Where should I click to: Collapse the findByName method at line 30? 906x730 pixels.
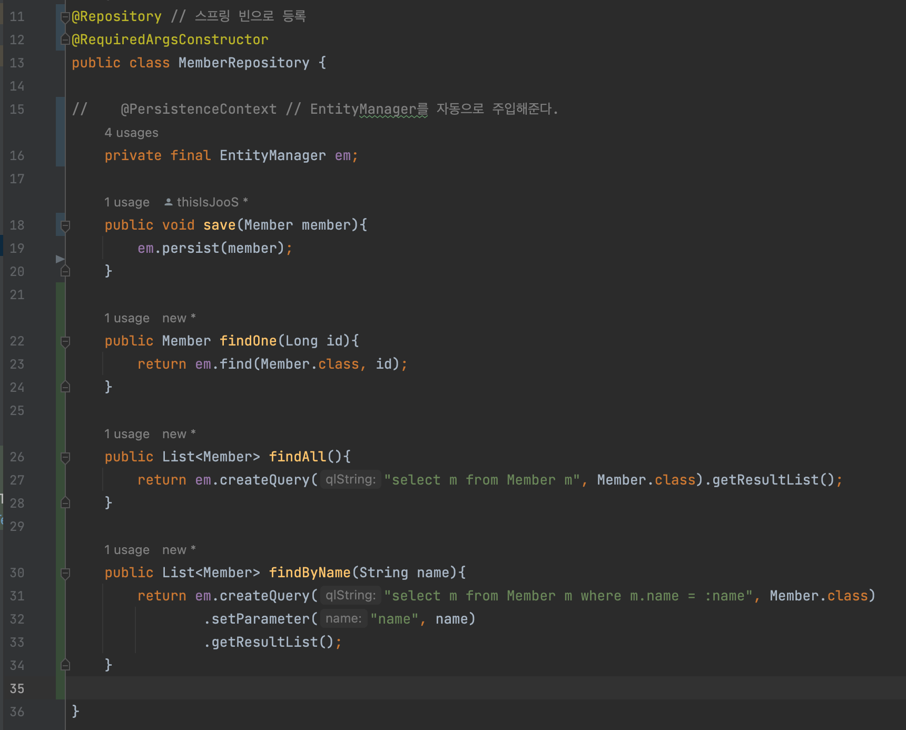(65, 574)
